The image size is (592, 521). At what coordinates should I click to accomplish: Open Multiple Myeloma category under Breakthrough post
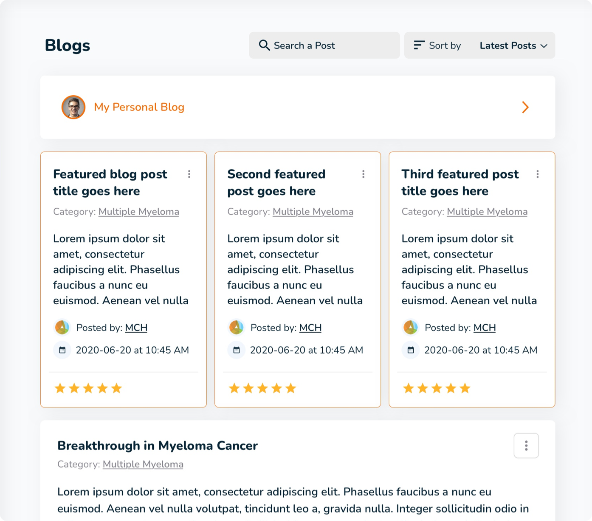click(x=143, y=464)
